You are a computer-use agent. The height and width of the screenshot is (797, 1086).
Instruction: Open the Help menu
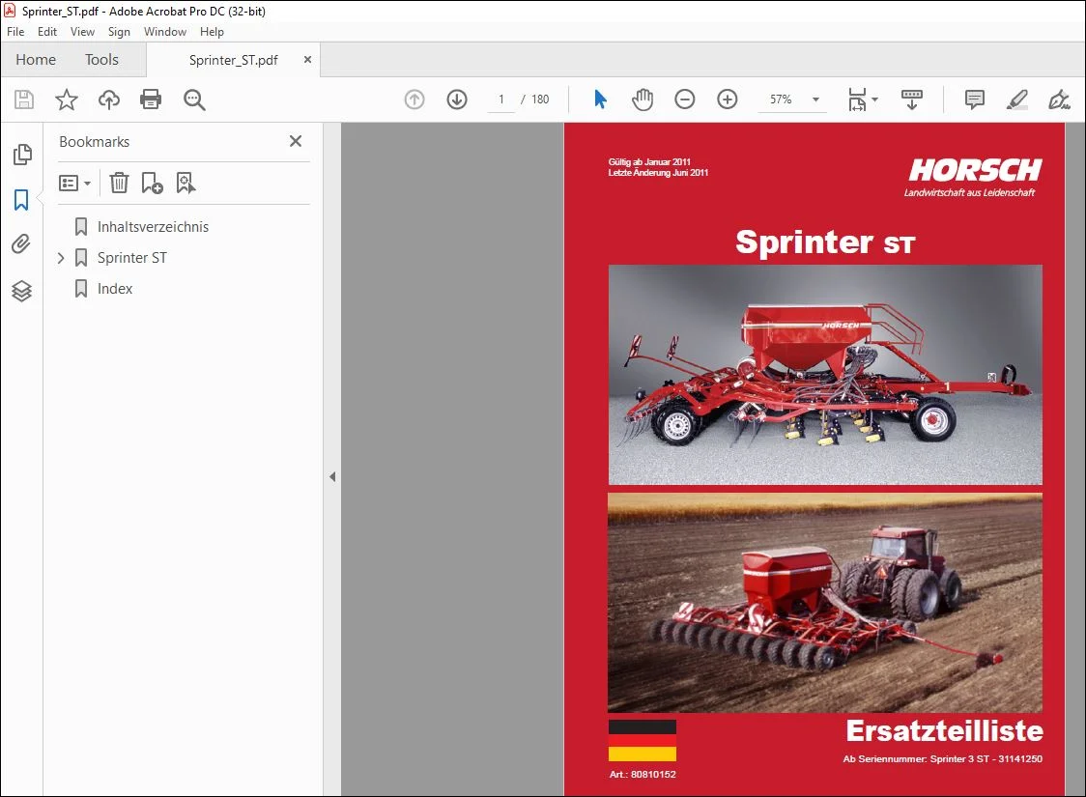coord(212,32)
